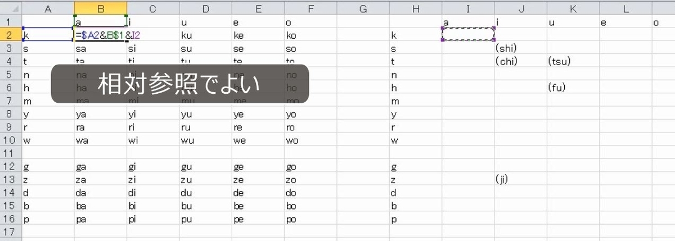Click cell containing "gu"
The image size is (675, 241).
[x=205, y=167]
